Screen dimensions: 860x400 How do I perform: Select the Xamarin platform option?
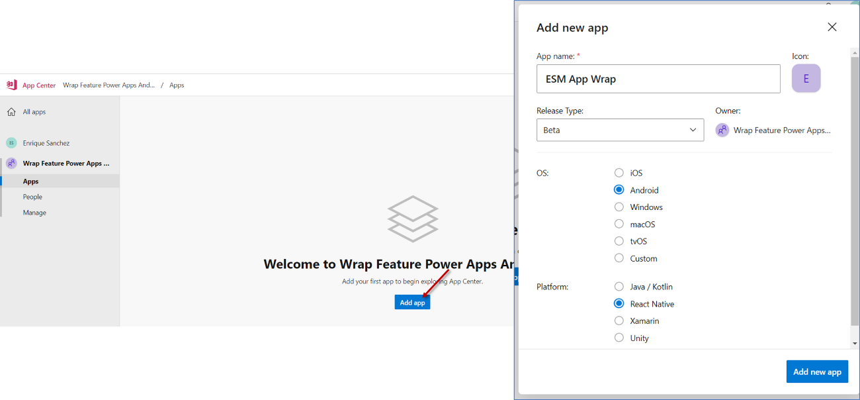click(619, 321)
